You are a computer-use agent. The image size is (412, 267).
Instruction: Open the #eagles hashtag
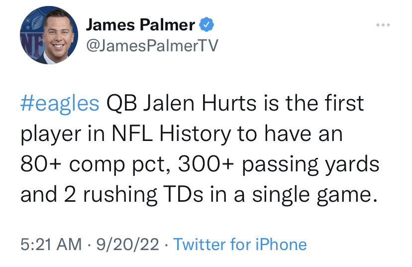(x=60, y=103)
